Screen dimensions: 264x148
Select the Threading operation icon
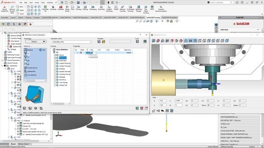click(93, 8)
